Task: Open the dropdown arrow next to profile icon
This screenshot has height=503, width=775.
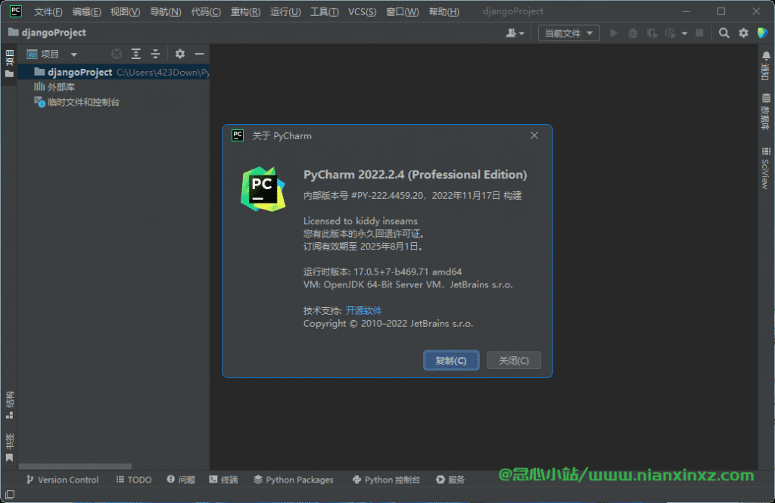Action: (684, 33)
